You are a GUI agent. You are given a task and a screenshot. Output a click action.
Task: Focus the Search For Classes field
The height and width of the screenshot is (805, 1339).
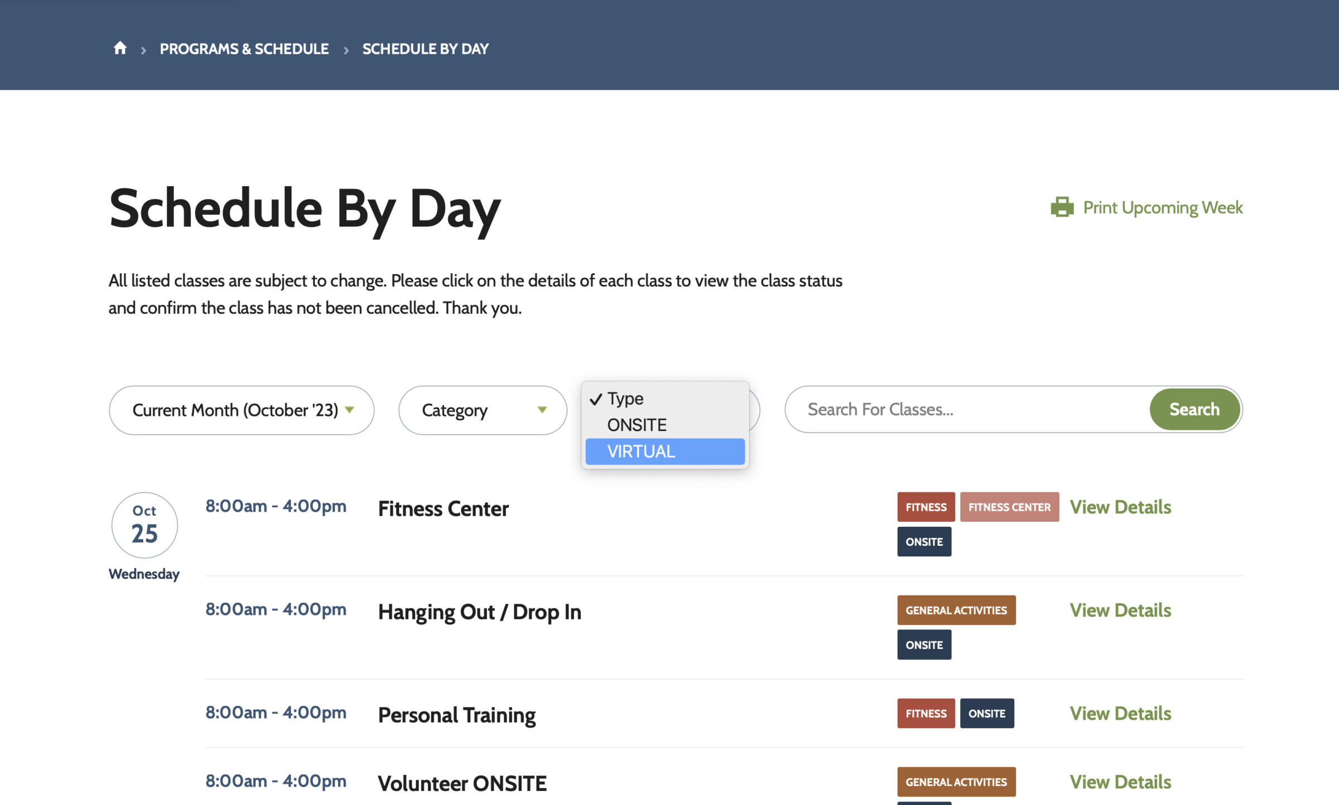[968, 409]
